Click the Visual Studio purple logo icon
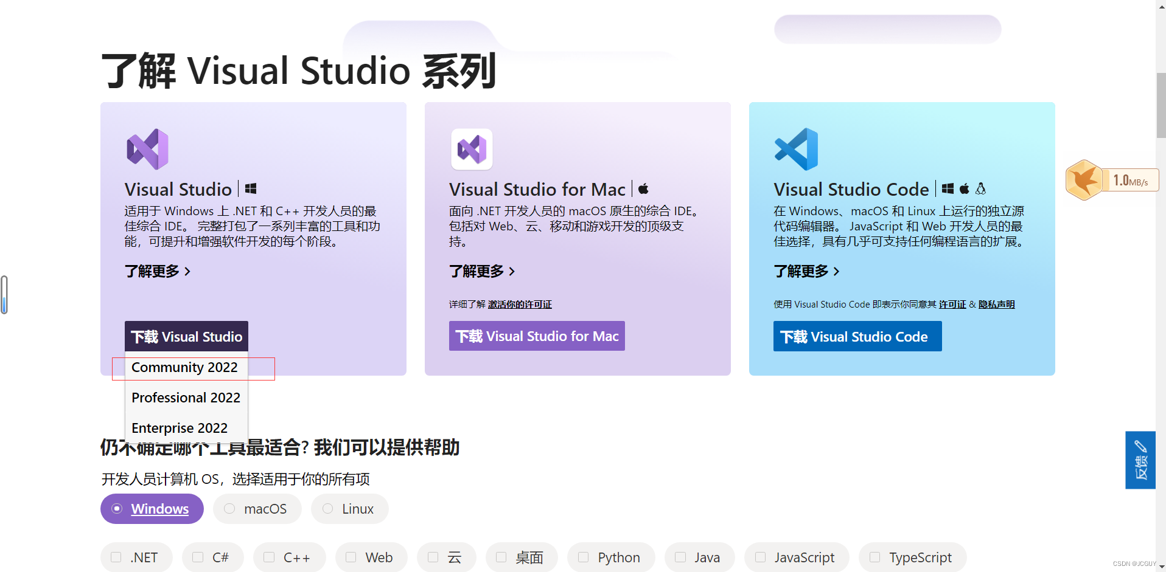Viewport: 1166px width, 572px height. pyautogui.click(x=147, y=149)
